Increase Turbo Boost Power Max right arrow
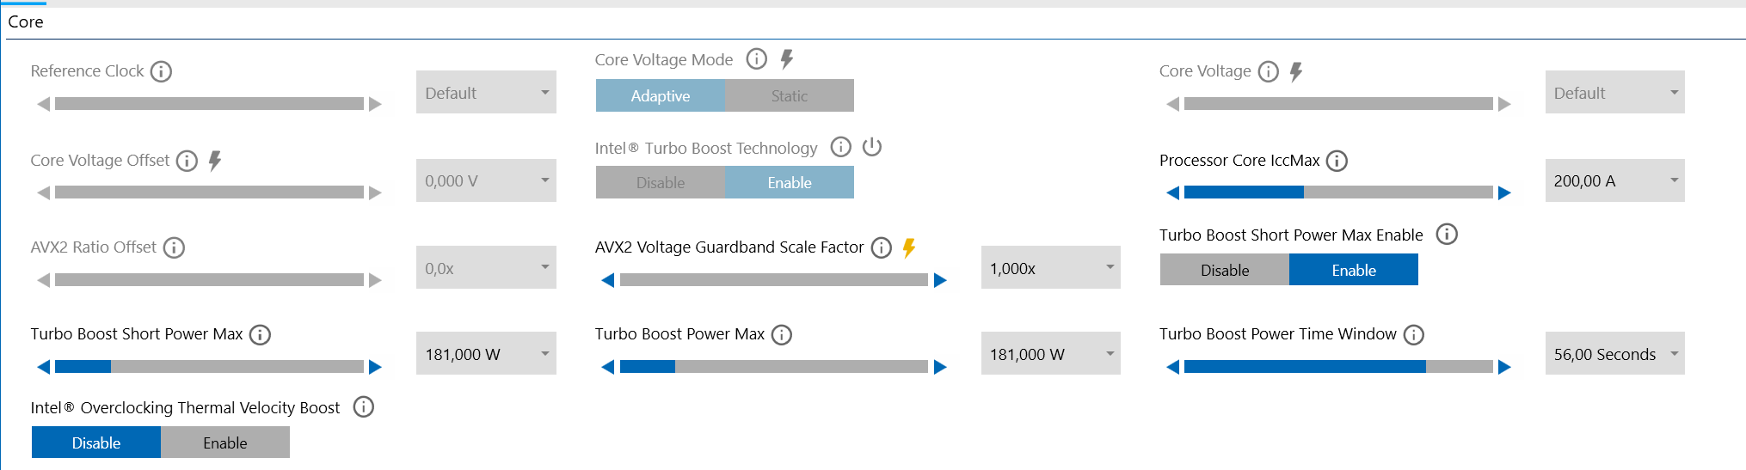Image resolution: width=1746 pixels, height=470 pixels. pos(940,367)
